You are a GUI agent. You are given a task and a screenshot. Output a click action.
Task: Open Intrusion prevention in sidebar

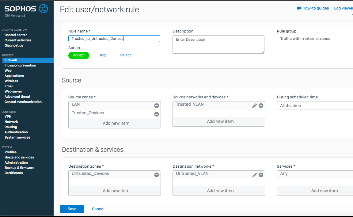(x=20, y=65)
